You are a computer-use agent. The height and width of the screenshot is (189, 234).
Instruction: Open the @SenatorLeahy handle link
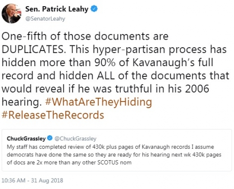pyautogui.click(x=45, y=19)
